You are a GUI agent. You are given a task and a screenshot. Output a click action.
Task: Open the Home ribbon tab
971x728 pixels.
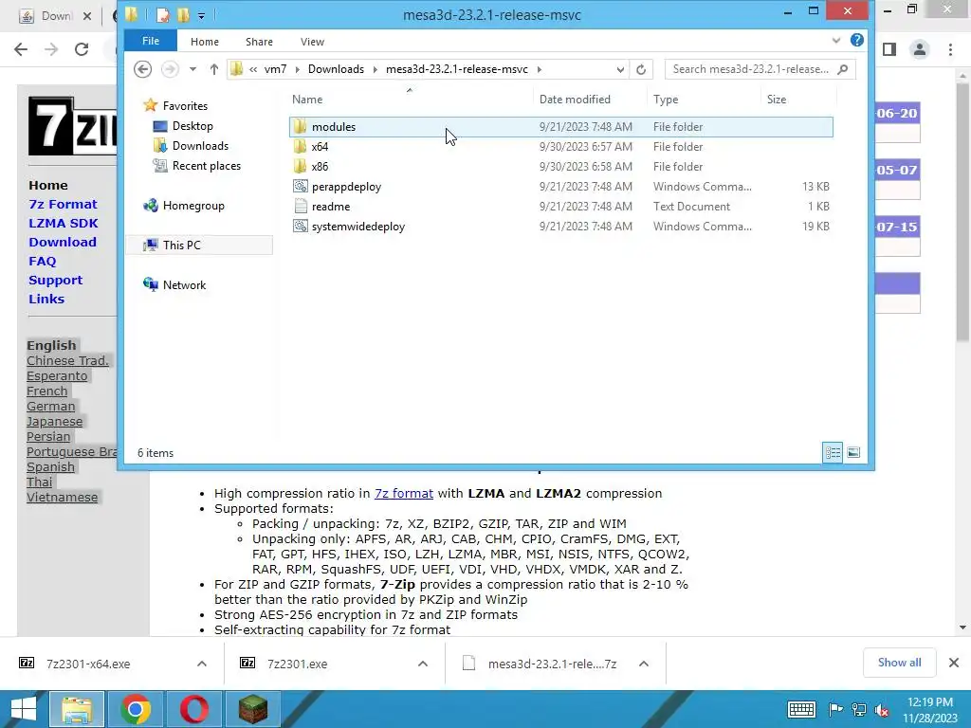click(205, 42)
